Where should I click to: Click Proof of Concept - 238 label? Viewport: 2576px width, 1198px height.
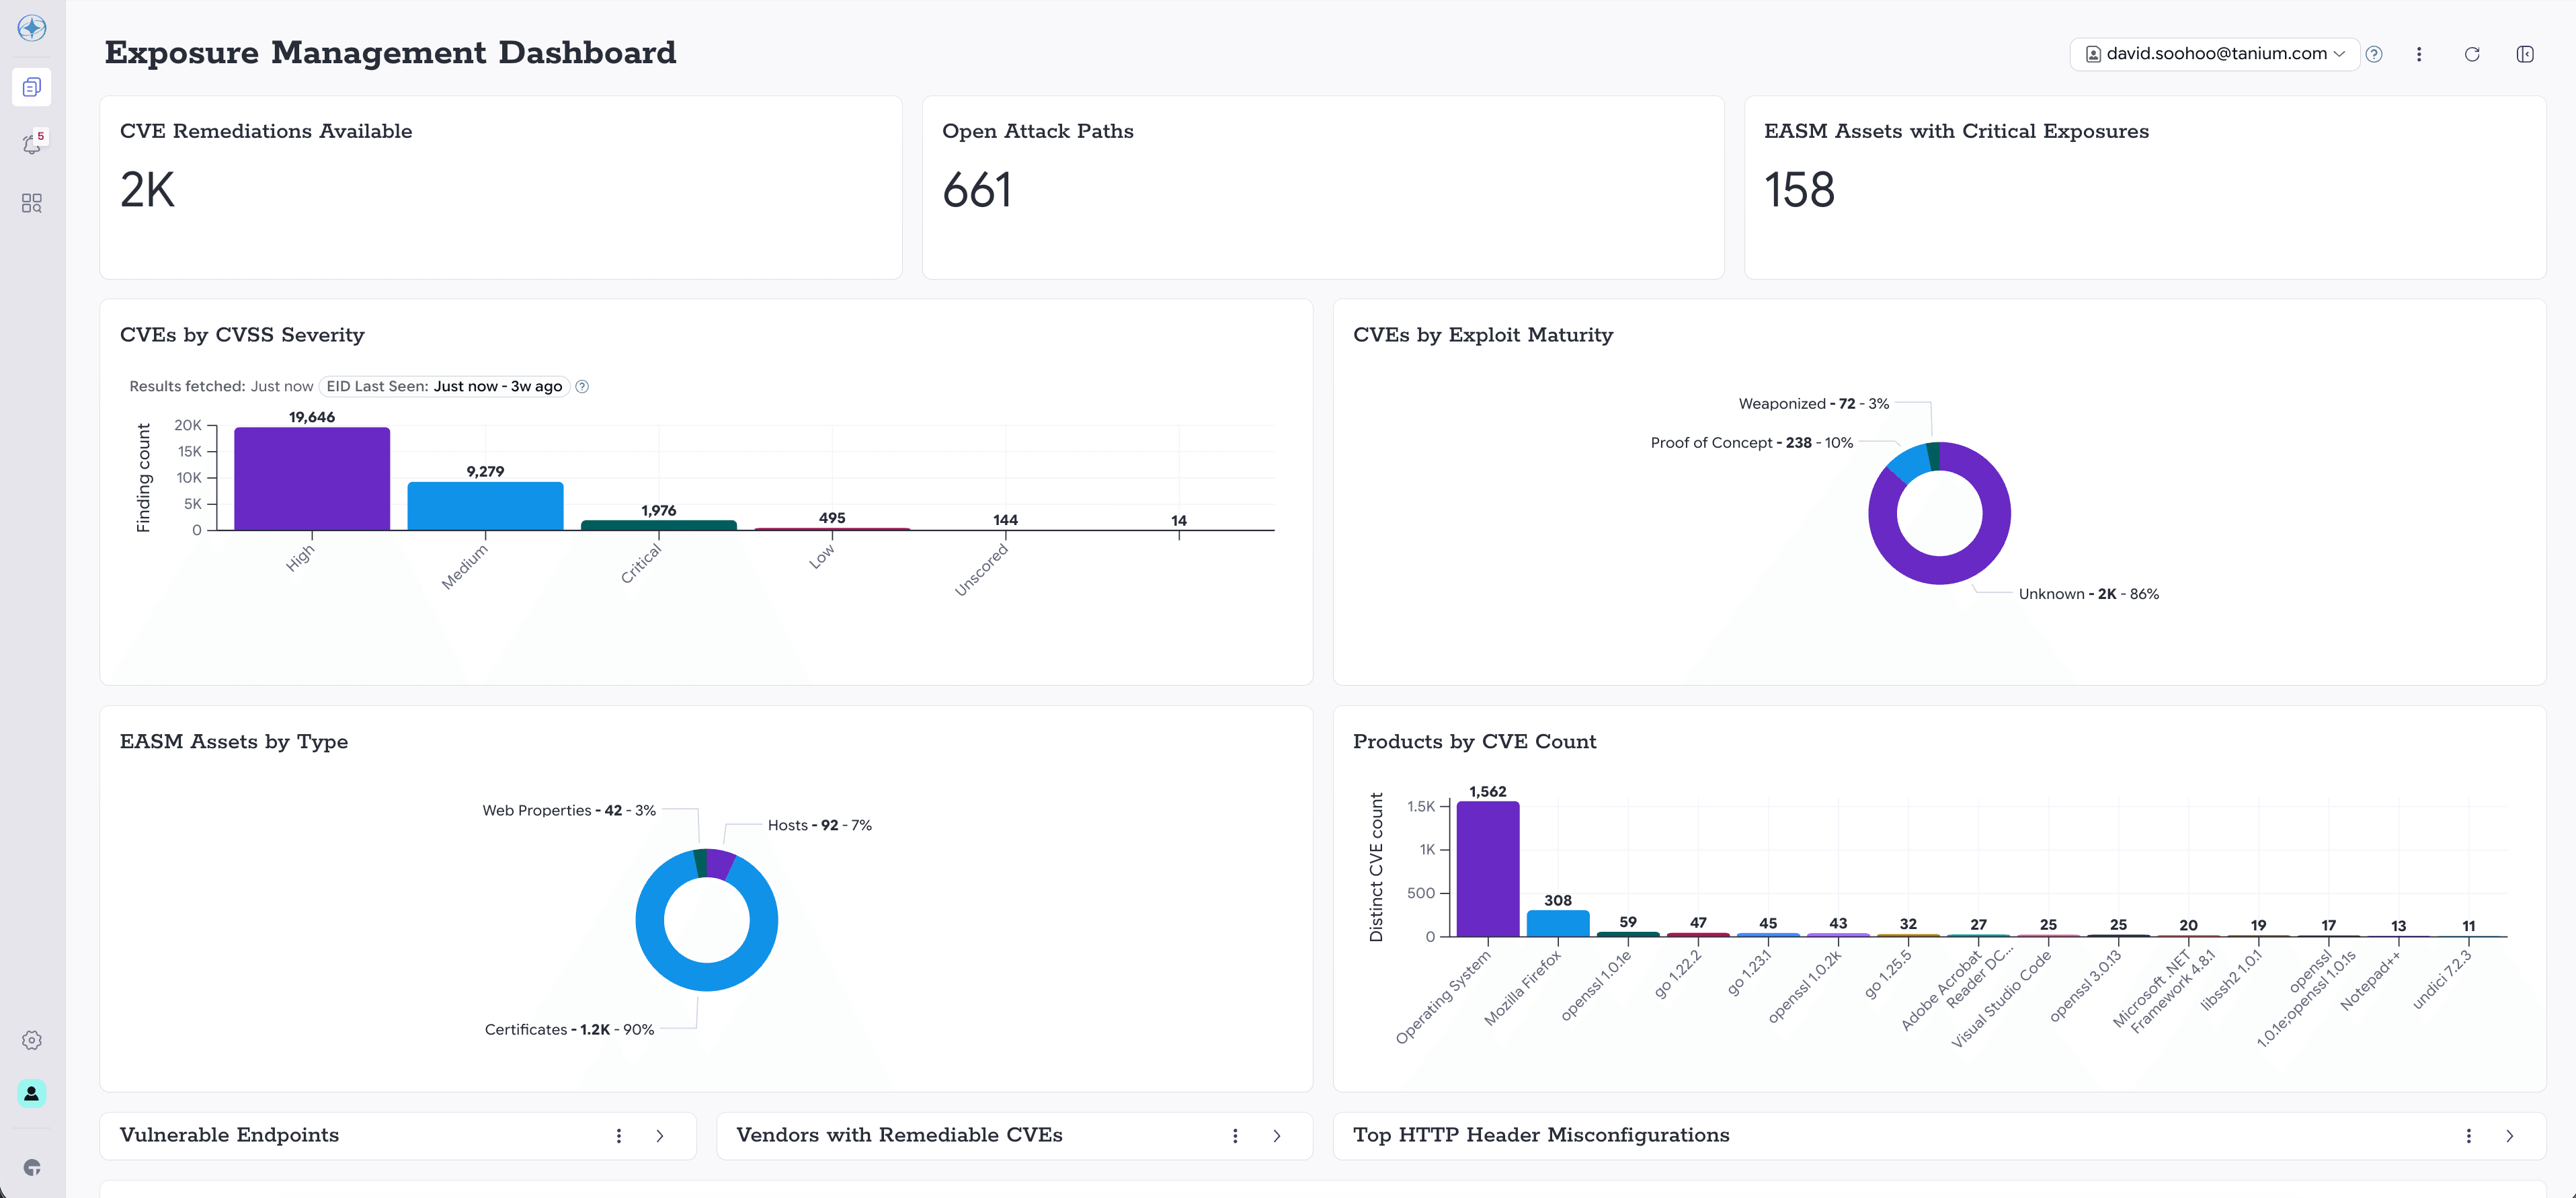coord(1752,443)
